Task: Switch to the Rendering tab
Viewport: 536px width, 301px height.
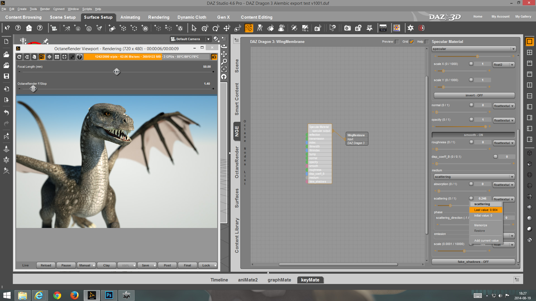Action: pos(159,17)
